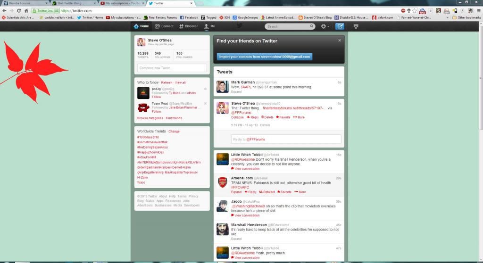483x263 pixels.
Task: Go back with browser back arrow
Action: pyautogui.click(x=4, y=10)
